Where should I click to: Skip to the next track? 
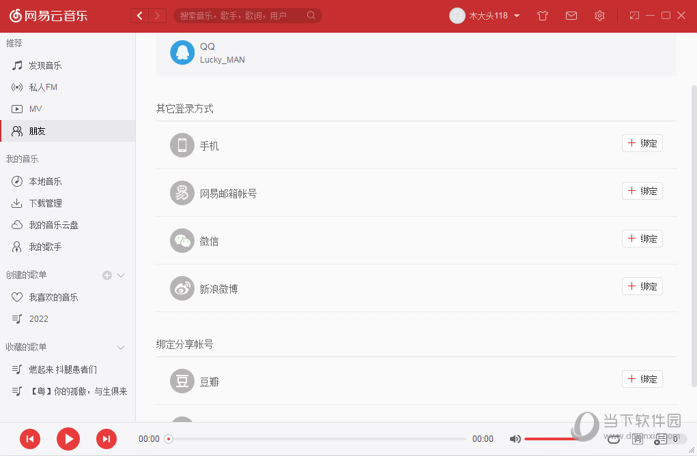pos(106,439)
